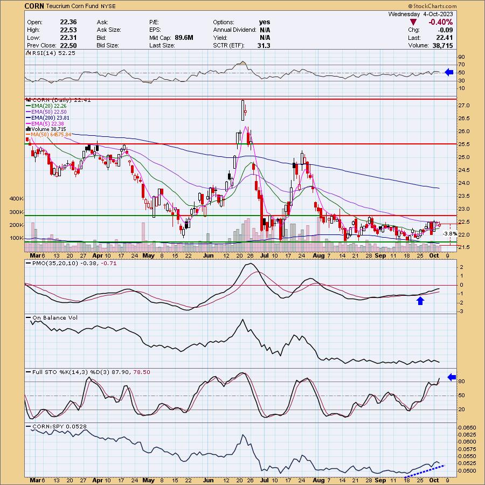The image size is (485, 485).
Task: Click the 70 level on RSI axis
Action: tap(461, 65)
